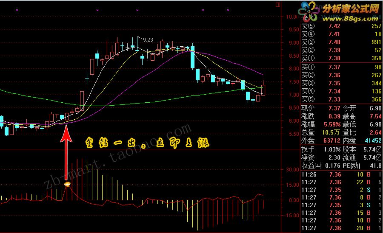The image size is (383, 233).
Task: Select the 买② bid row at 7.36
Action: click(x=341, y=75)
